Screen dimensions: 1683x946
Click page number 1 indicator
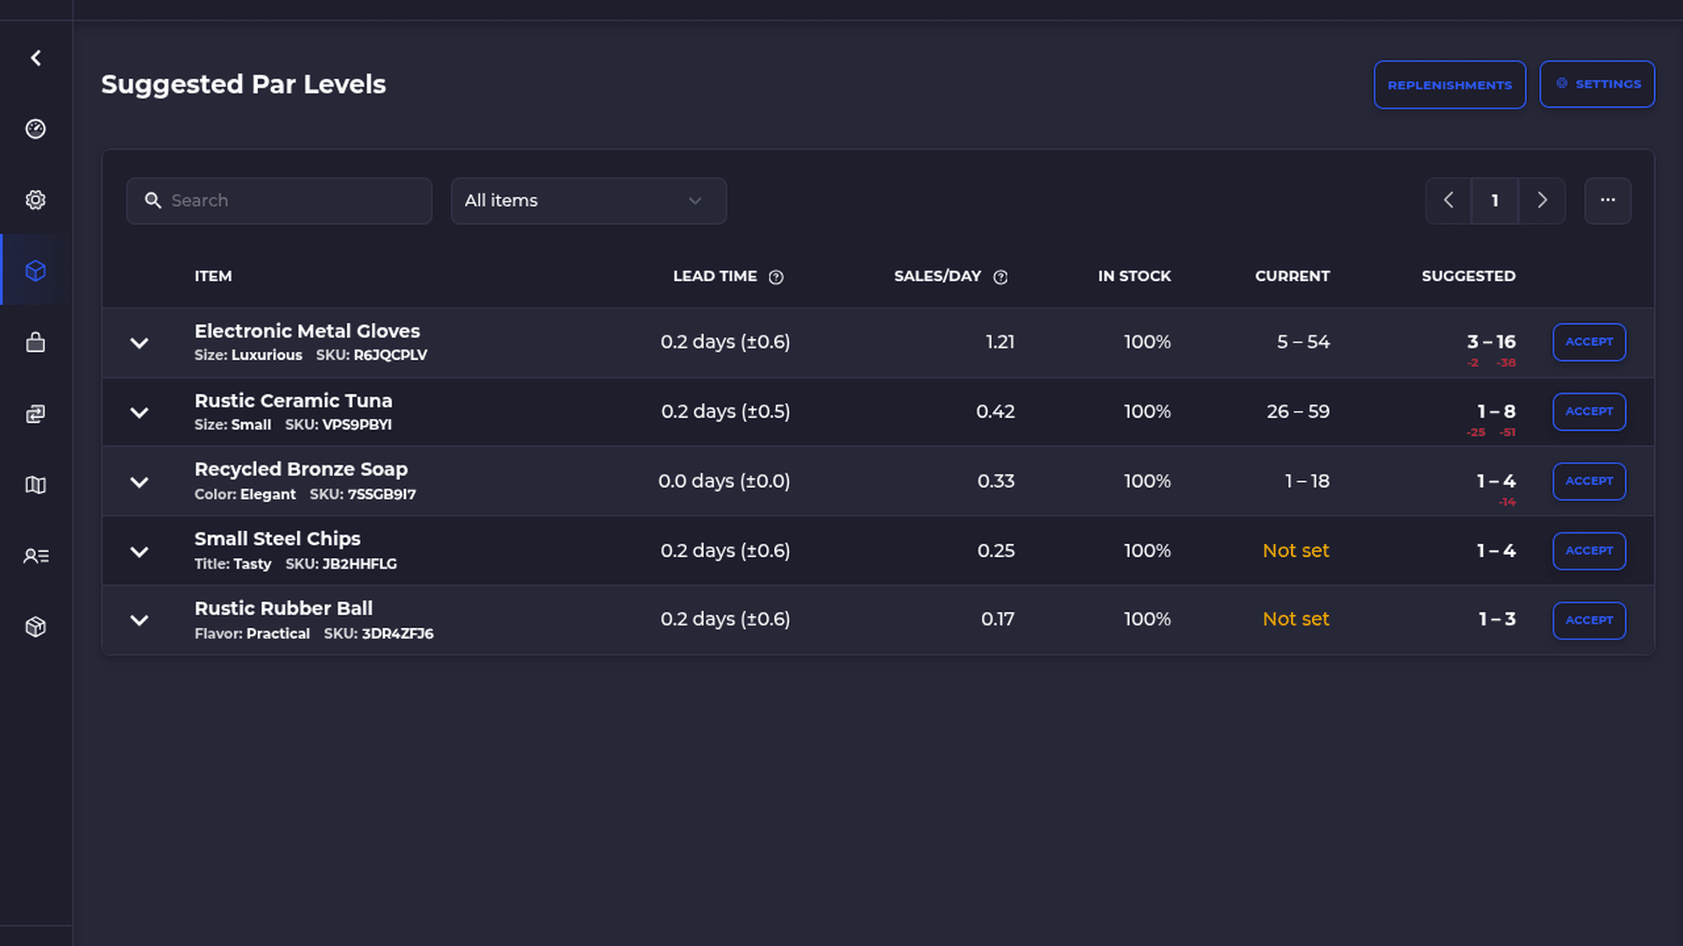point(1495,201)
